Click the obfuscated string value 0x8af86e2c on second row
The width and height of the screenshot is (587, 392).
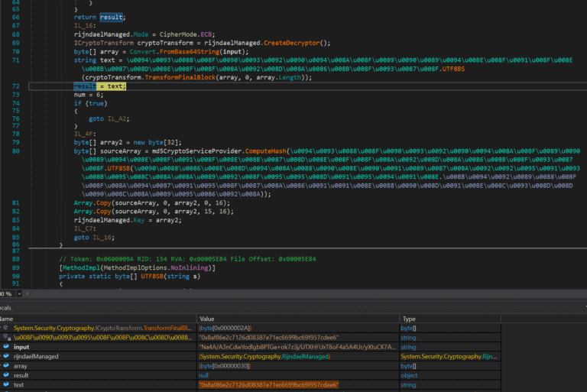pyautogui.click(x=269, y=338)
